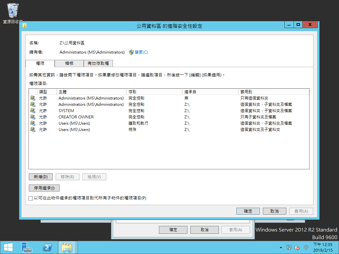
Task: Launch Server Manager from taskbar
Action: coord(27,247)
